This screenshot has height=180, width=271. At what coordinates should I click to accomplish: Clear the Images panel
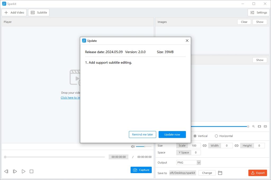(x=244, y=22)
